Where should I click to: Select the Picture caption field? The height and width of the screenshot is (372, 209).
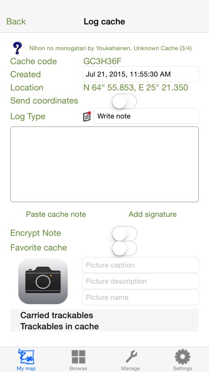(141, 265)
